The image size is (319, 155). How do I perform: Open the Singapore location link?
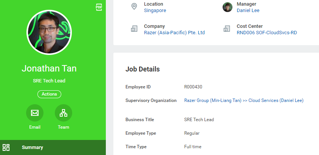tap(155, 11)
